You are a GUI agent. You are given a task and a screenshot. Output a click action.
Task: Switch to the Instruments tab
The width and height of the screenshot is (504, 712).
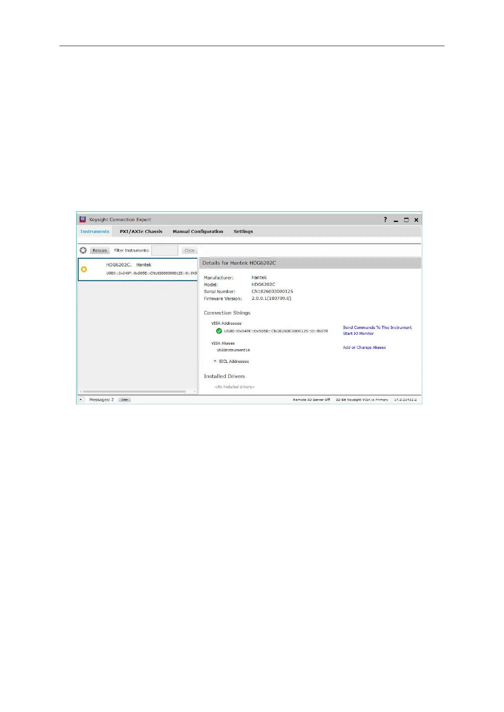95,231
